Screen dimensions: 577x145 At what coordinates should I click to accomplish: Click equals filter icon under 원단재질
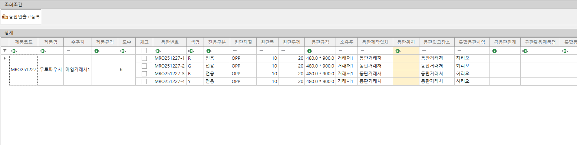(235, 51)
